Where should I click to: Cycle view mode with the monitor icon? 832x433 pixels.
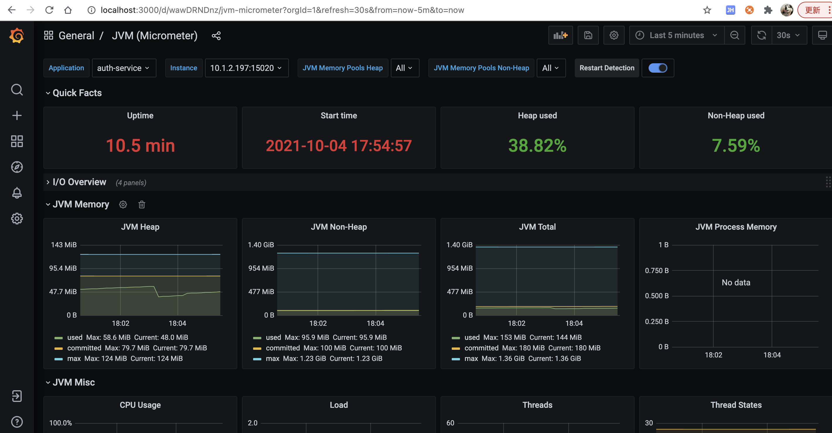pos(822,35)
